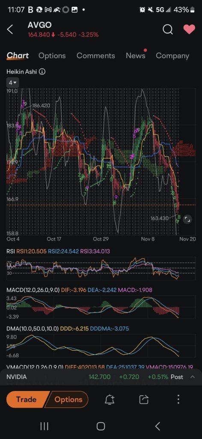The image size is (202, 439).
Task: Open the timeframe dropdown labeled 4
Action: 12,83
